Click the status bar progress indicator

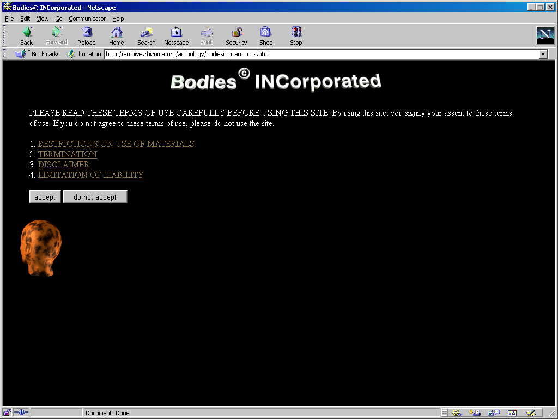tap(57, 413)
